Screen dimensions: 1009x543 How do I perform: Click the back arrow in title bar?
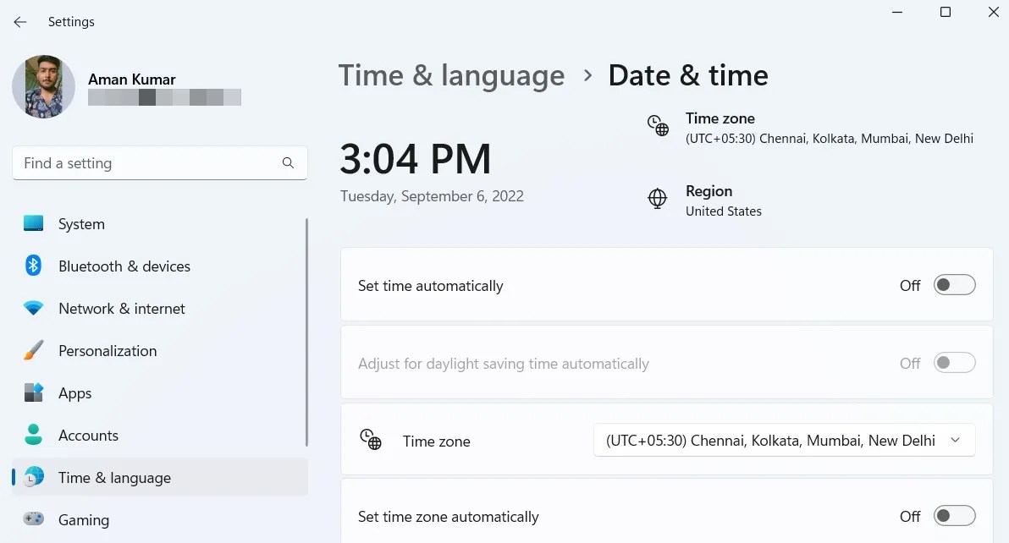pyautogui.click(x=20, y=22)
